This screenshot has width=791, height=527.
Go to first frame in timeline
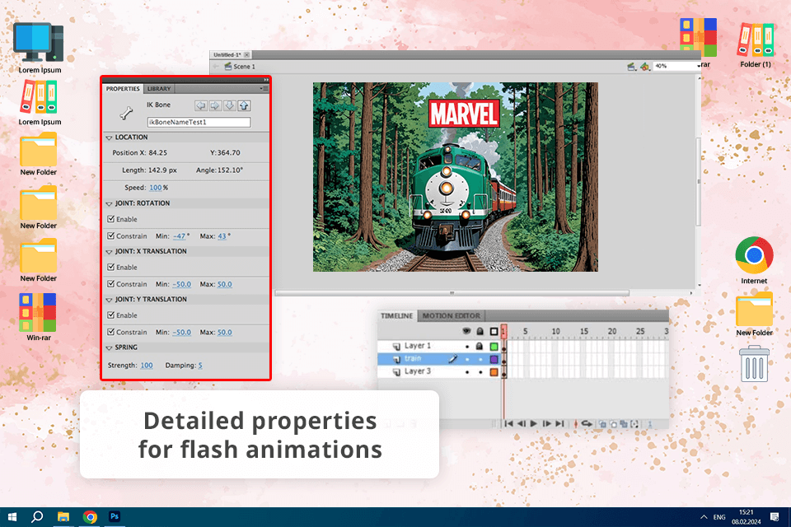pos(508,423)
